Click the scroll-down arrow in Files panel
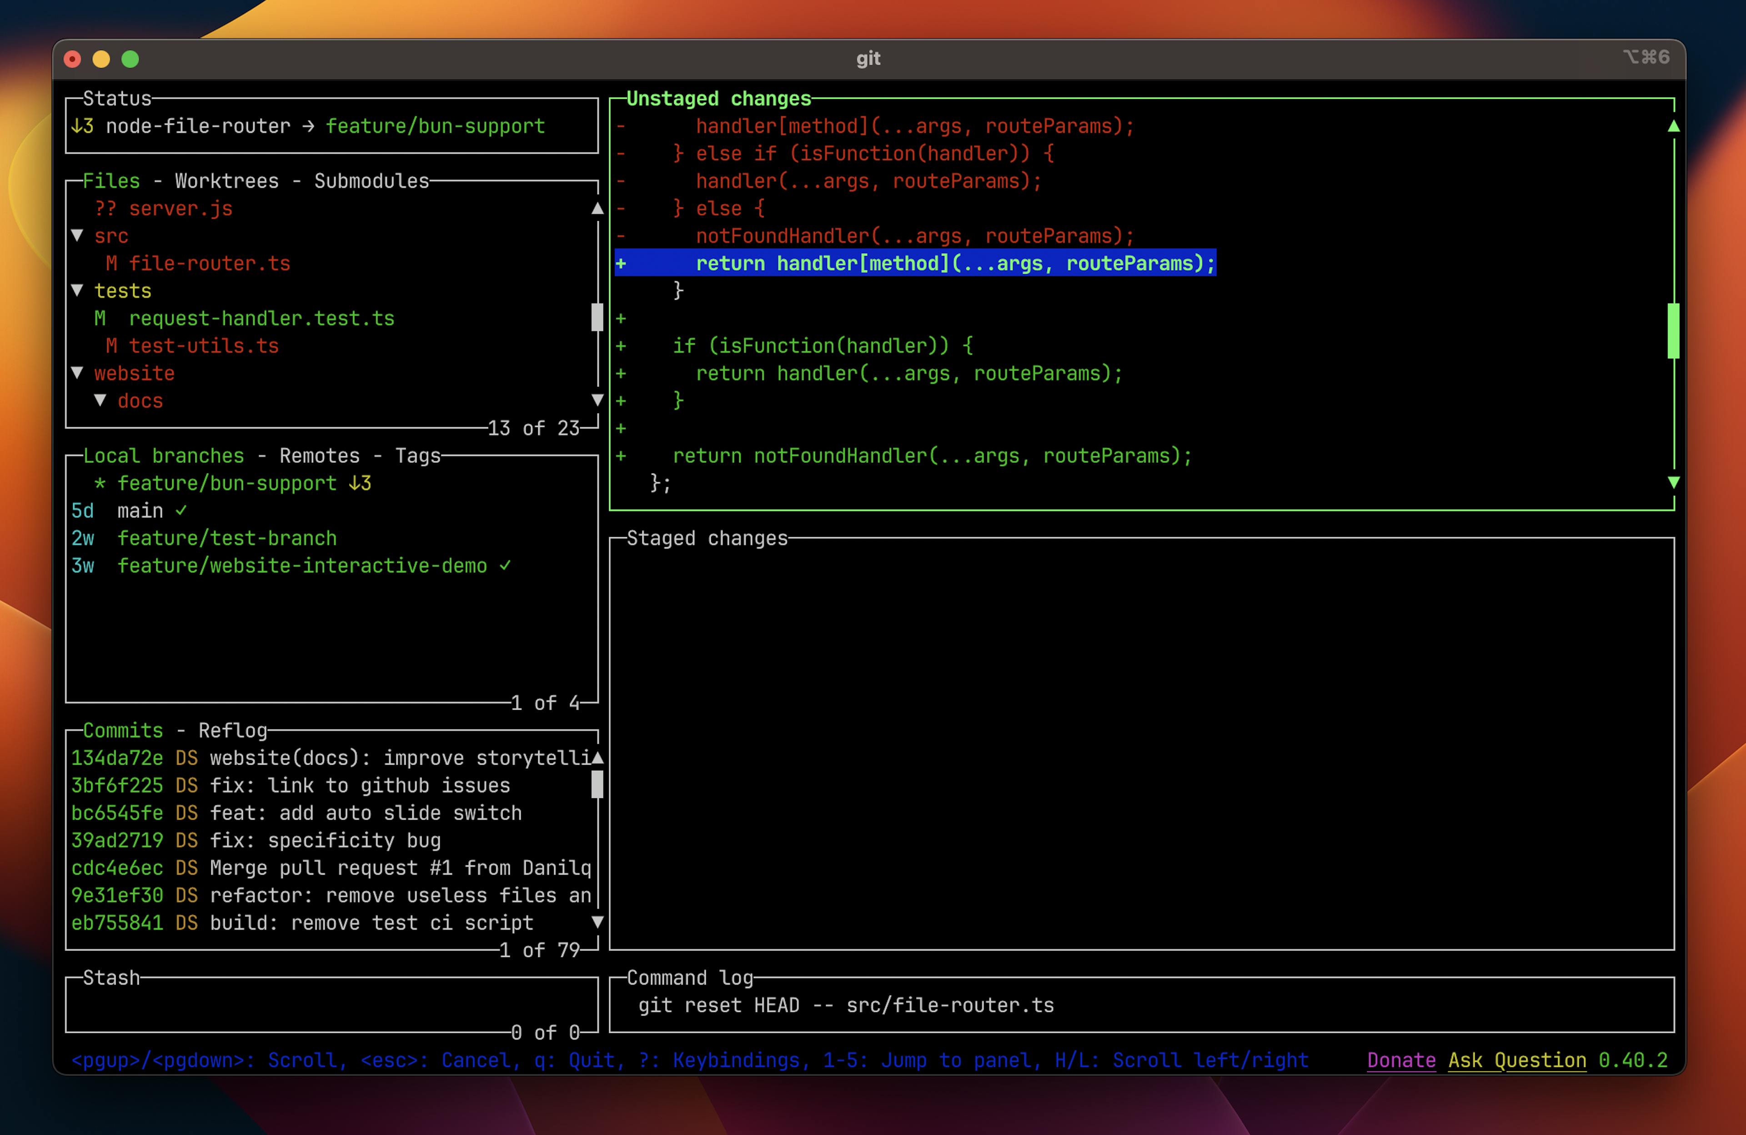Viewport: 1746px width, 1135px height. click(597, 400)
